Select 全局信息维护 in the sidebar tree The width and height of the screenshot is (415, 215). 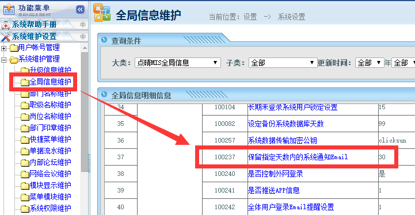point(50,82)
